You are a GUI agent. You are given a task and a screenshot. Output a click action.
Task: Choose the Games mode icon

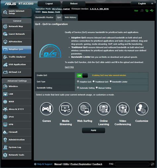click(x=47, y=109)
